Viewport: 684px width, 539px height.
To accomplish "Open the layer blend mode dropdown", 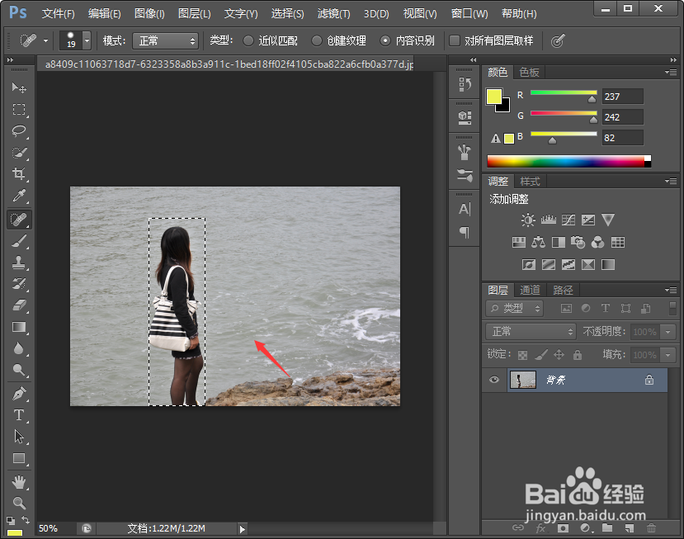I will [531, 332].
